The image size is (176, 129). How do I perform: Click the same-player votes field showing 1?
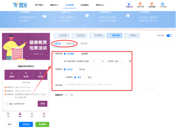124,61
